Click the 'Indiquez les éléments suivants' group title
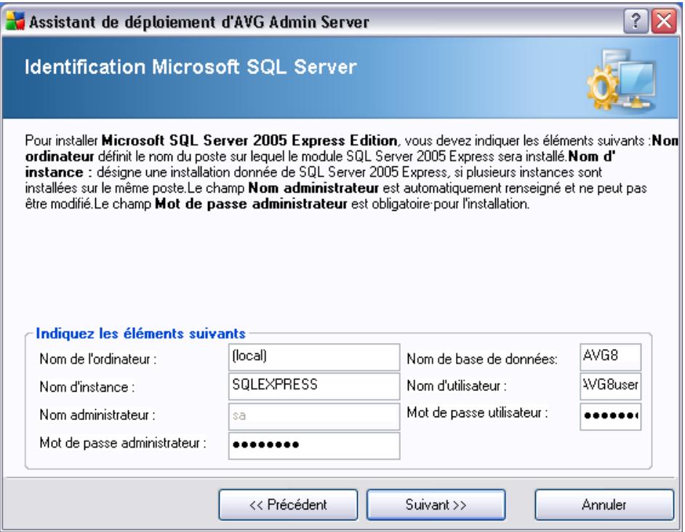The image size is (685, 532). click(140, 334)
